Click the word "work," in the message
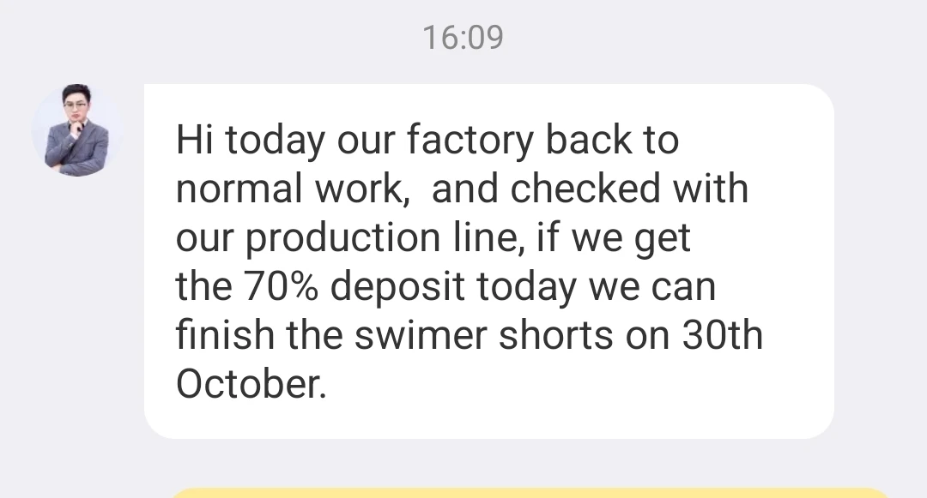Screen dimensions: 927x498 click(x=351, y=189)
